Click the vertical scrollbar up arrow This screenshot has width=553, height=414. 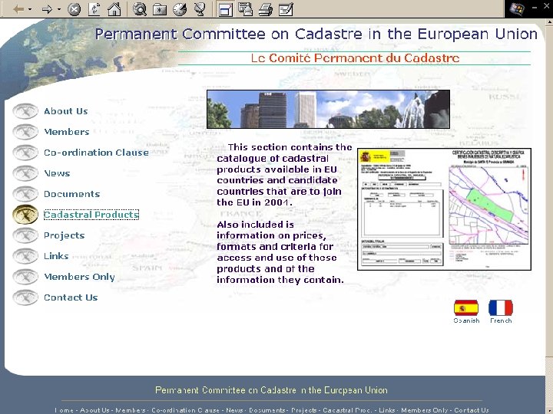click(x=549, y=22)
